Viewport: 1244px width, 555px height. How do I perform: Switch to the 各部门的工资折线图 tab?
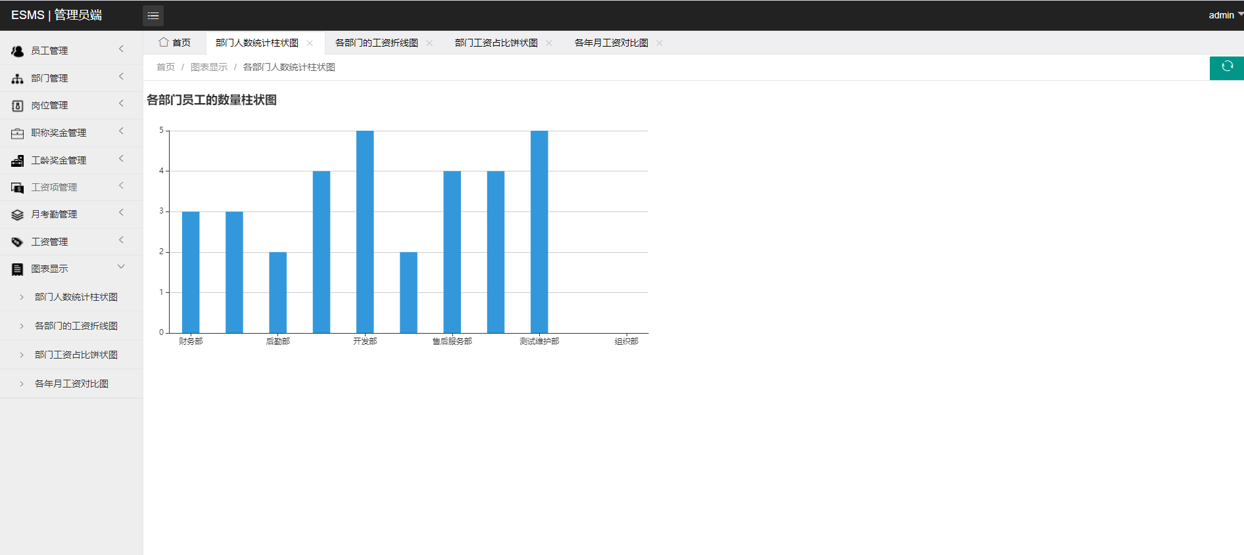coord(376,43)
